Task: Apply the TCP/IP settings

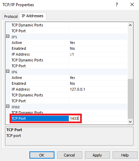Action: [97, 155]
